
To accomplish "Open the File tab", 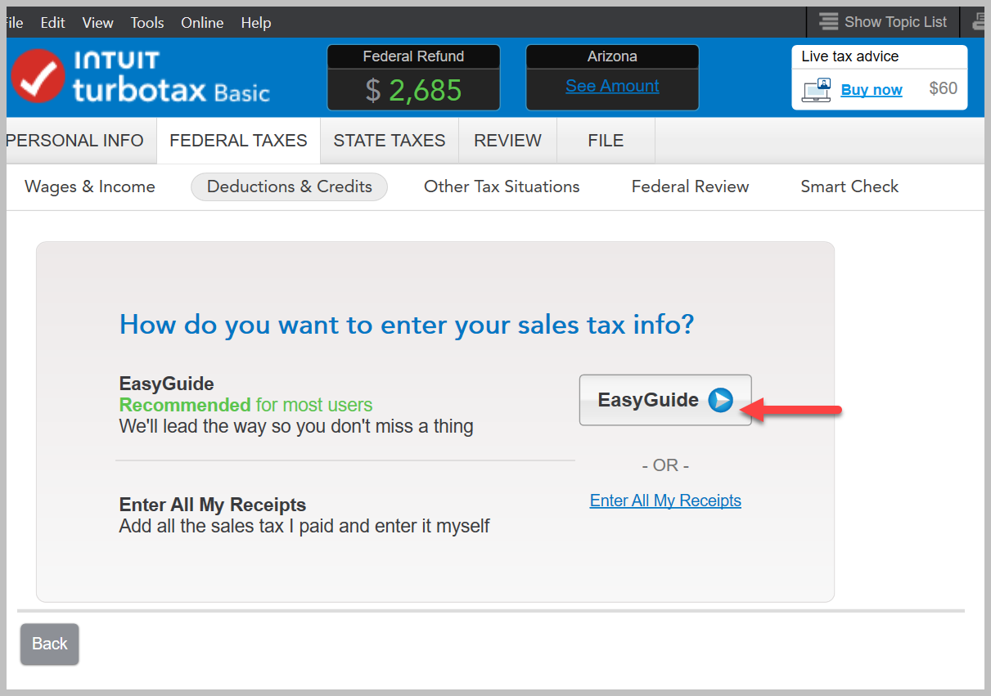I will coord(606,141).
